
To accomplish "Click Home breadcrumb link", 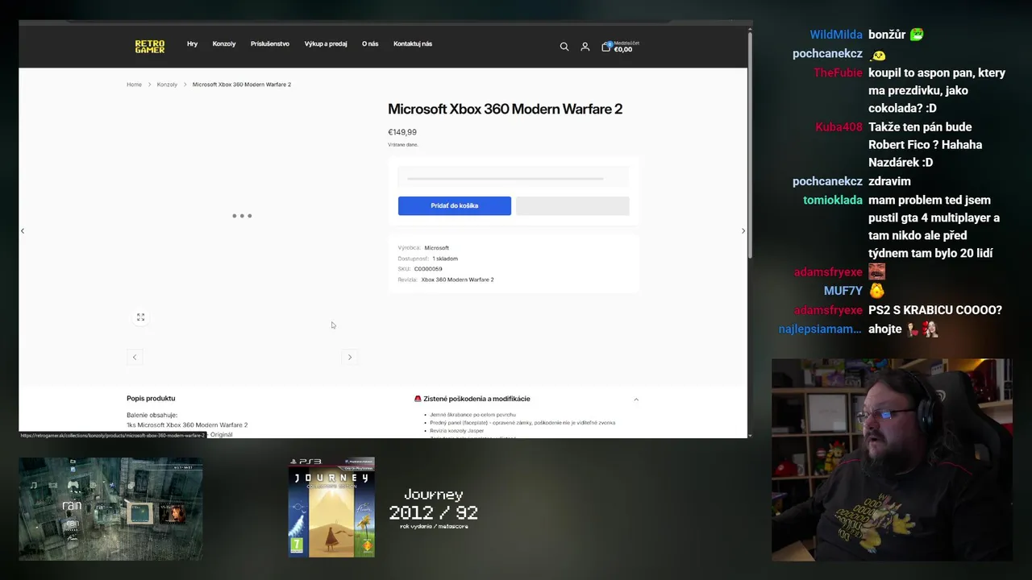I will tap(134, 85).
